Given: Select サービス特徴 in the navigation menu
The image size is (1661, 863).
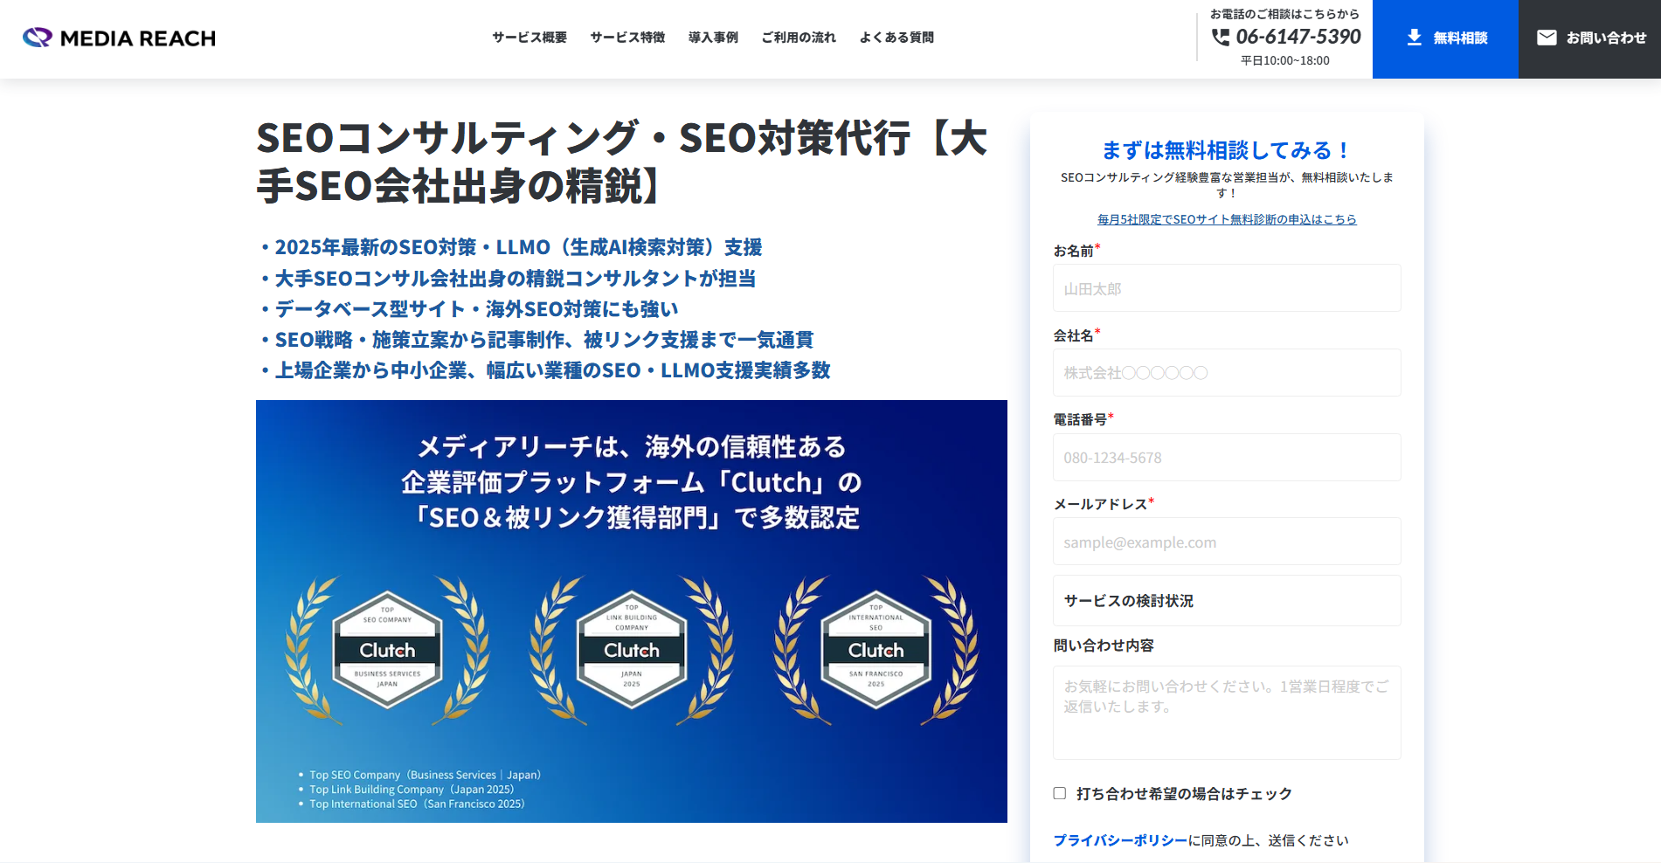Looking at the screenshot, I should 627,37.
